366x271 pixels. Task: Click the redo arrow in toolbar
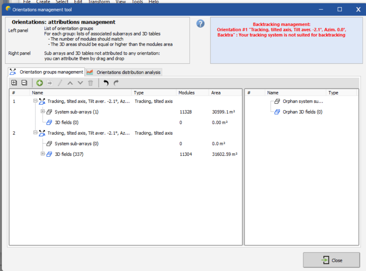click(116, 83)
